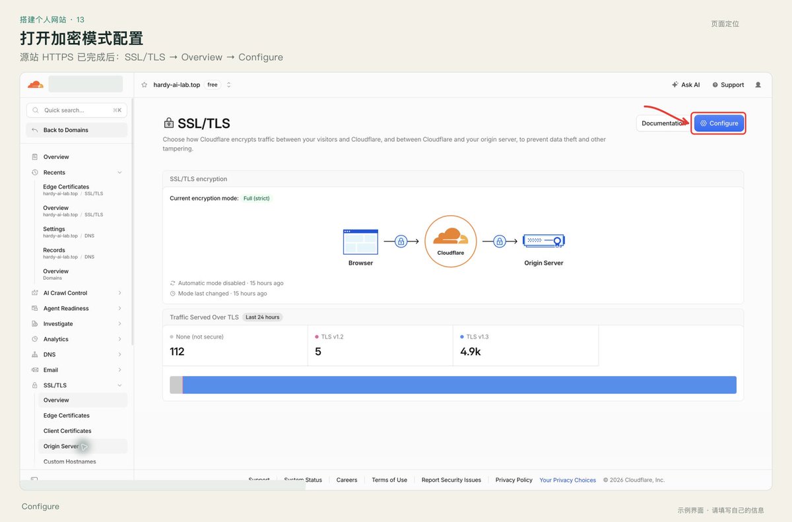Open the domain switcher up-down arrows
Screen dimensions: 792x522
tap(229, 85)
